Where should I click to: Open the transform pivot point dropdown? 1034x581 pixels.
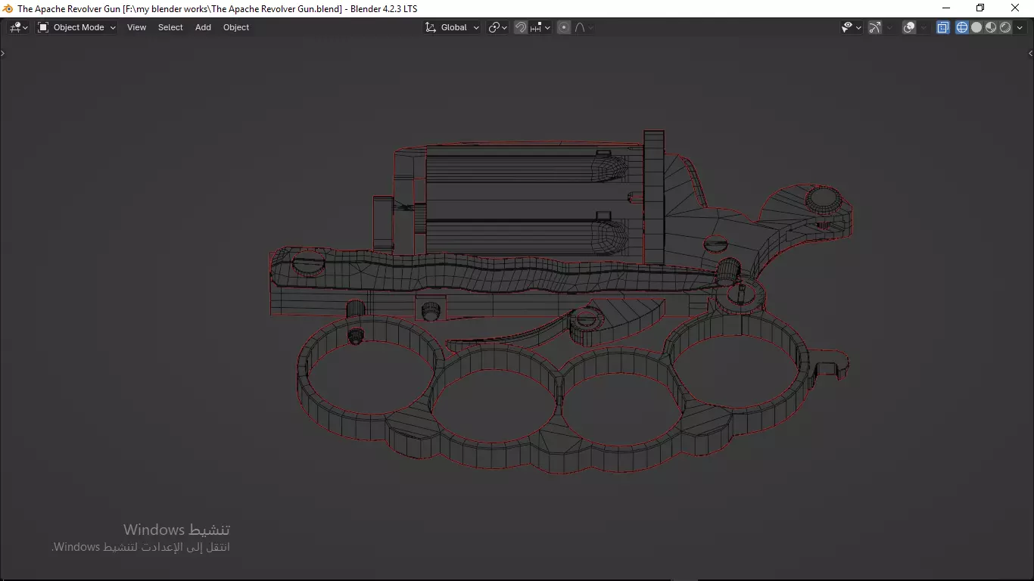pyautogui.click(x=497, y=27)
